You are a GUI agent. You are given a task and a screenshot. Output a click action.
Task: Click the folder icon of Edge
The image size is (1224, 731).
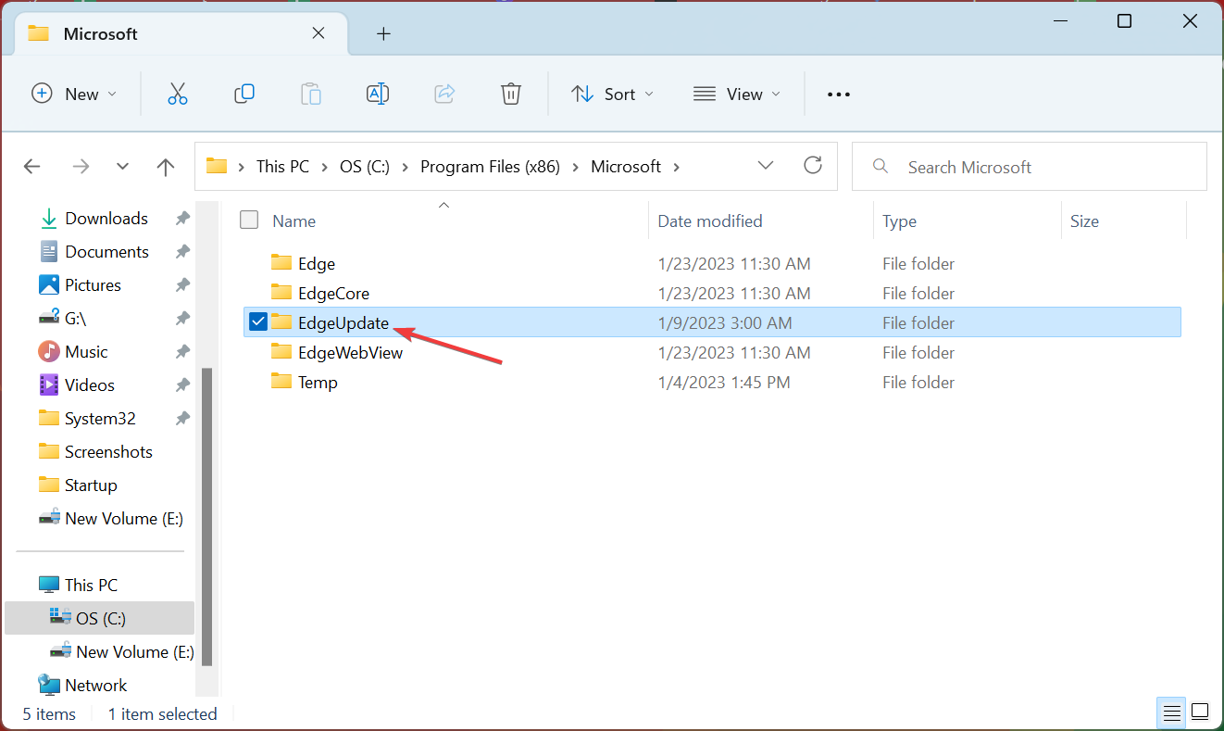click(x=281, y=263)
